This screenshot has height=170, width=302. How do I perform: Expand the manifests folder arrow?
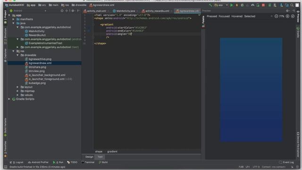pos(13,19)
